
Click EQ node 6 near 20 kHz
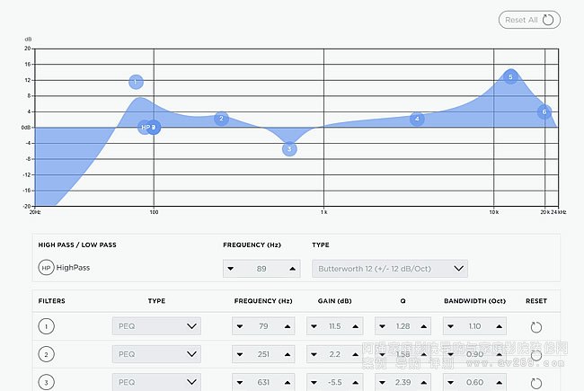pyautogui.click(x=544, y=112)
